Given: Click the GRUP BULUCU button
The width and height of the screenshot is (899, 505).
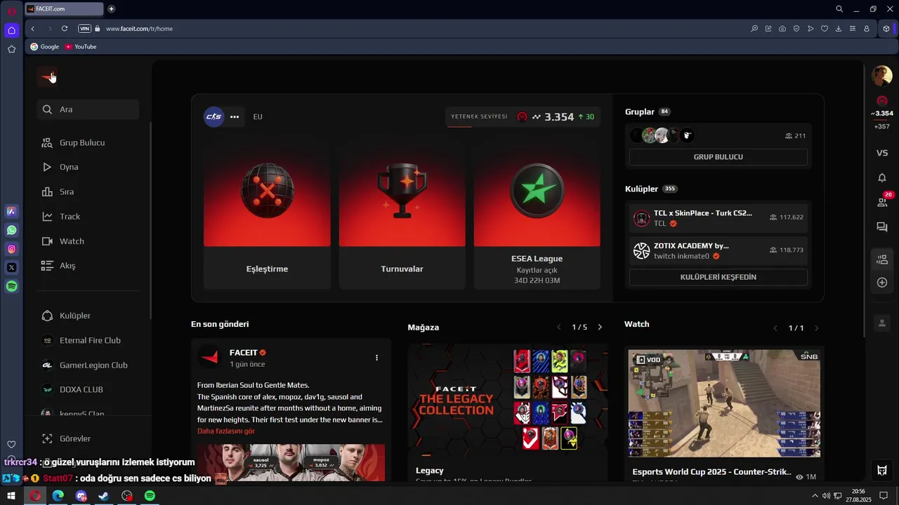Looking at the screenshot, I should (x=718, y=157).
